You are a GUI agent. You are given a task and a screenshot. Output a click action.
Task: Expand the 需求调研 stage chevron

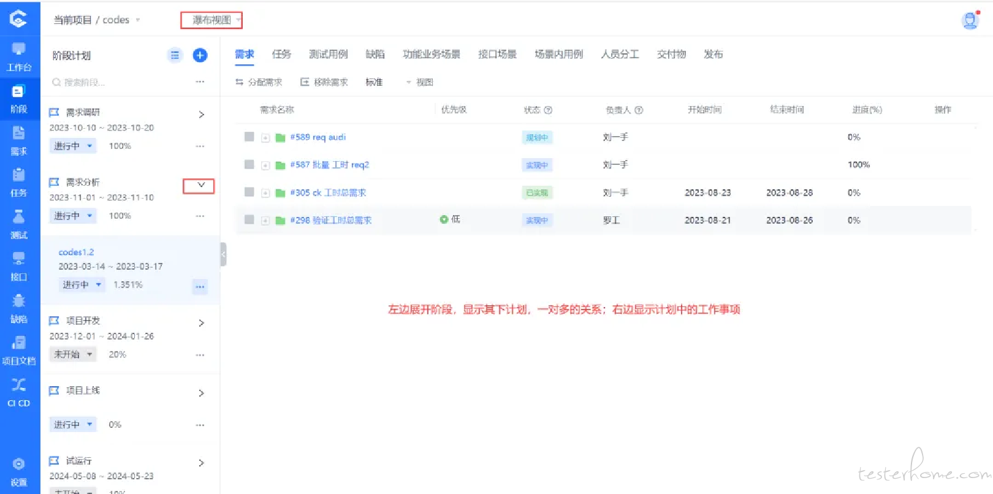click(x=201, y=115)
